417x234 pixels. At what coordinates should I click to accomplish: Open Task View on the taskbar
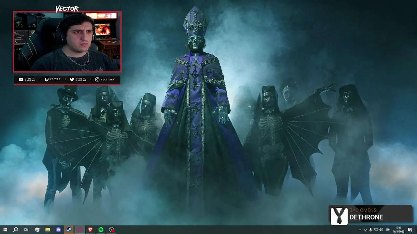tap(26, 230)
